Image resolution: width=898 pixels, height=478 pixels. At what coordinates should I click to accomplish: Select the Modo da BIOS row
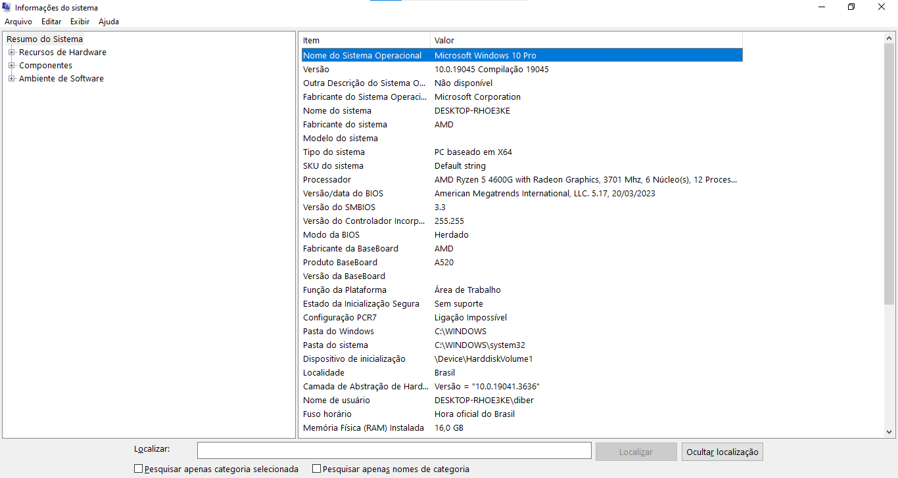(x=521, y=235)
